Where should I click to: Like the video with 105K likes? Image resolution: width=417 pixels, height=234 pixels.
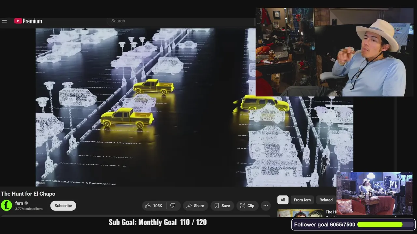[x=154, y=206]
